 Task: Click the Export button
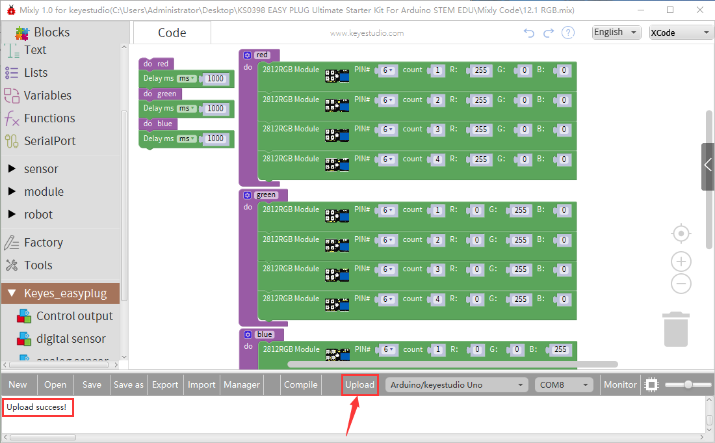[165, 384]
